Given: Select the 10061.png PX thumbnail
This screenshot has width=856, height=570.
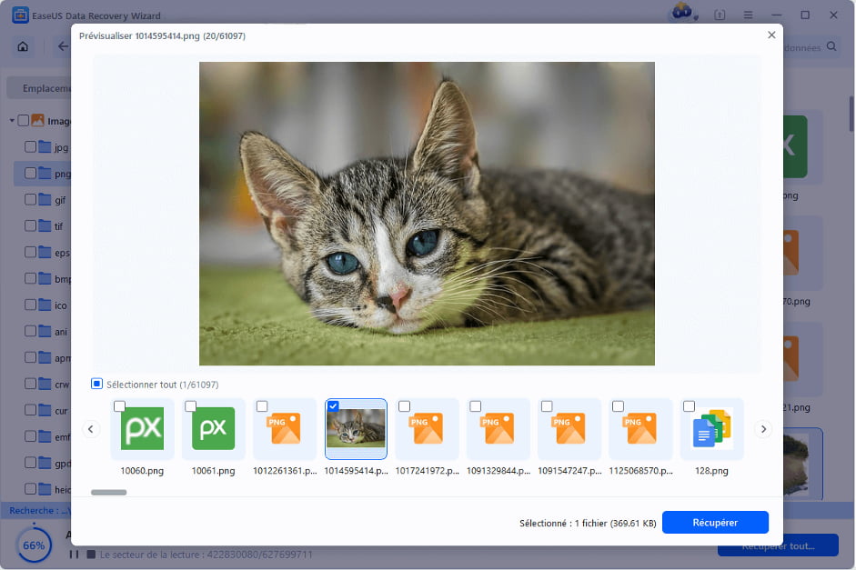Looking at the screenshot, I should (x=214, y=429).
